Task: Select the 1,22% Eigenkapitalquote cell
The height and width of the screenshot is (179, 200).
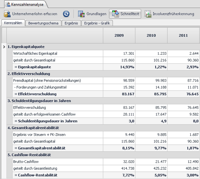Action: click(151, 67)
